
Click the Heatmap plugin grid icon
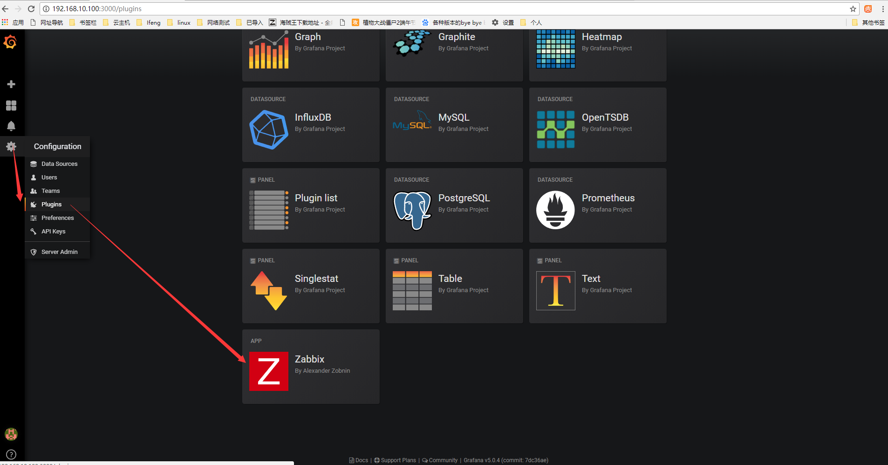click(556, 49)
